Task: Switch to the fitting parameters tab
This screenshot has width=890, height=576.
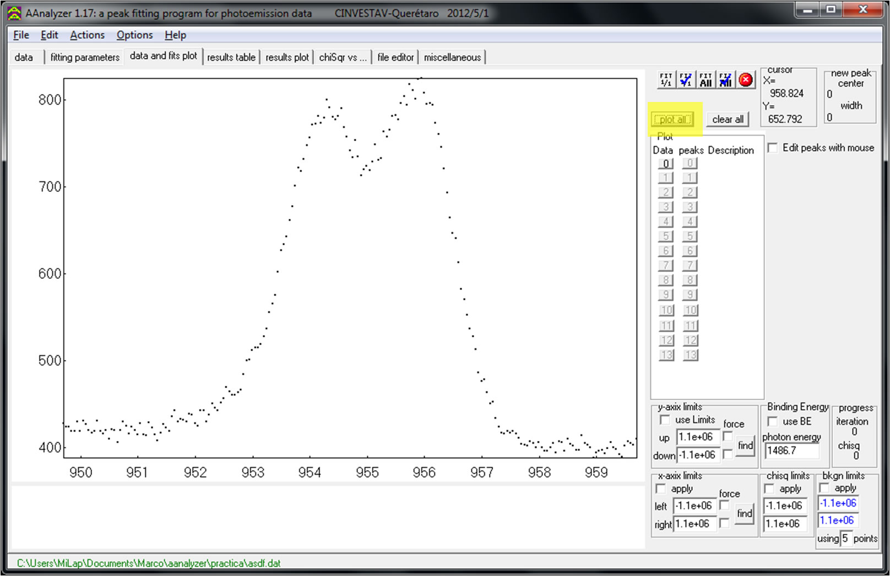Action: (85, 57)
